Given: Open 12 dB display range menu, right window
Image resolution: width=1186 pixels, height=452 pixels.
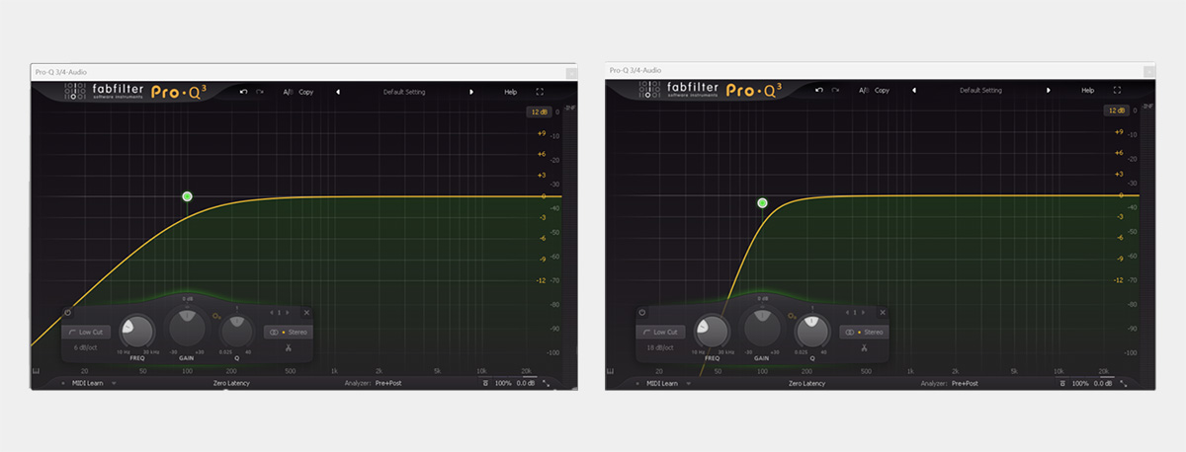Looking at the screenshot, I should [x=1116, y=111].
